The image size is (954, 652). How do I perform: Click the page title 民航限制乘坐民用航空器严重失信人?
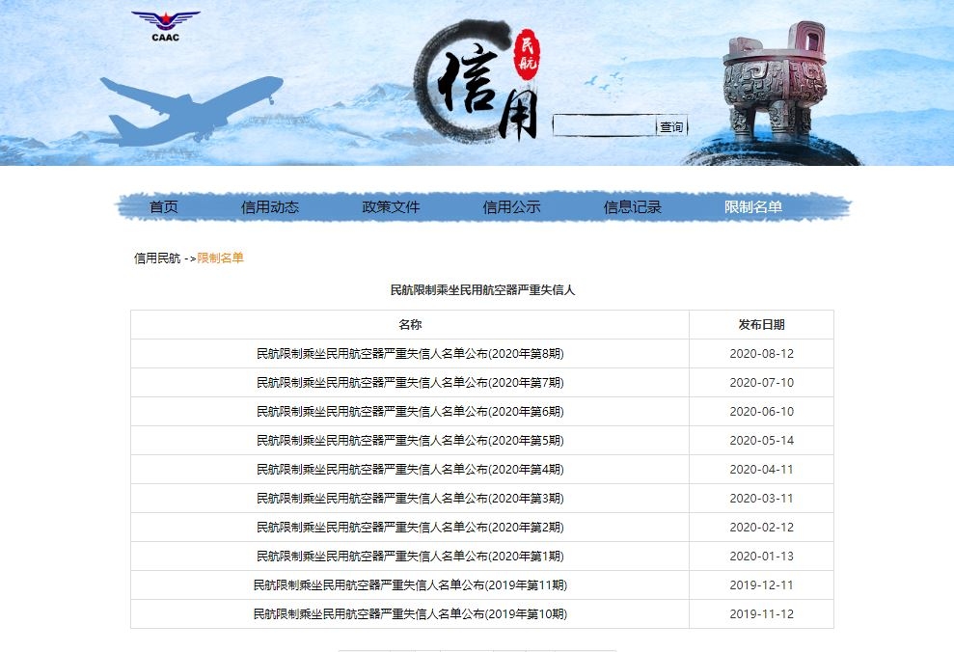(482, 290)
